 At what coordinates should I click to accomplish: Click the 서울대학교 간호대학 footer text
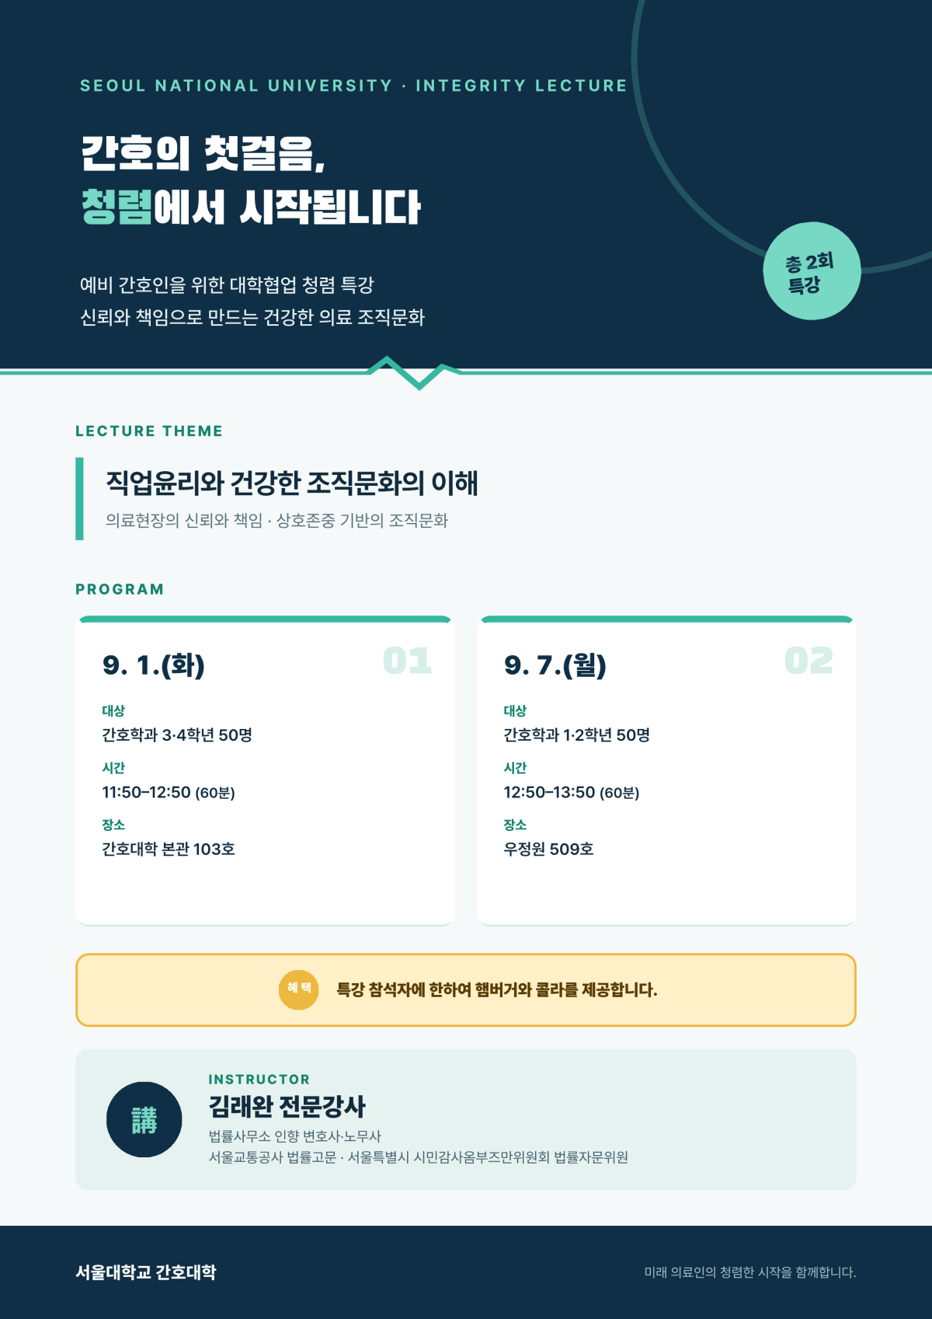[146, 1272]
